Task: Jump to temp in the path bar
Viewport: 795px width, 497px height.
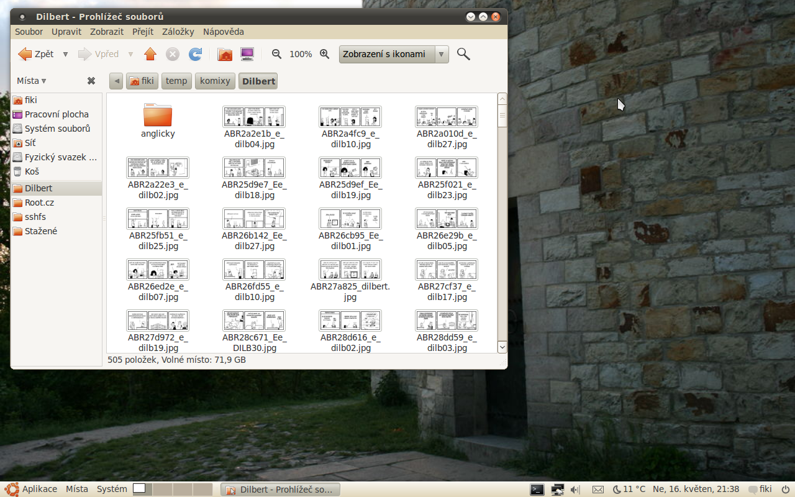Action: tap(176, 81)
